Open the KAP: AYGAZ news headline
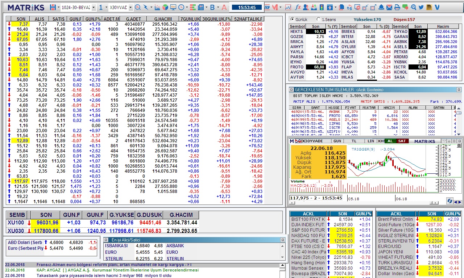Image resolution: width=464 pixels, height=278 pixels. (x=117, y=270)
